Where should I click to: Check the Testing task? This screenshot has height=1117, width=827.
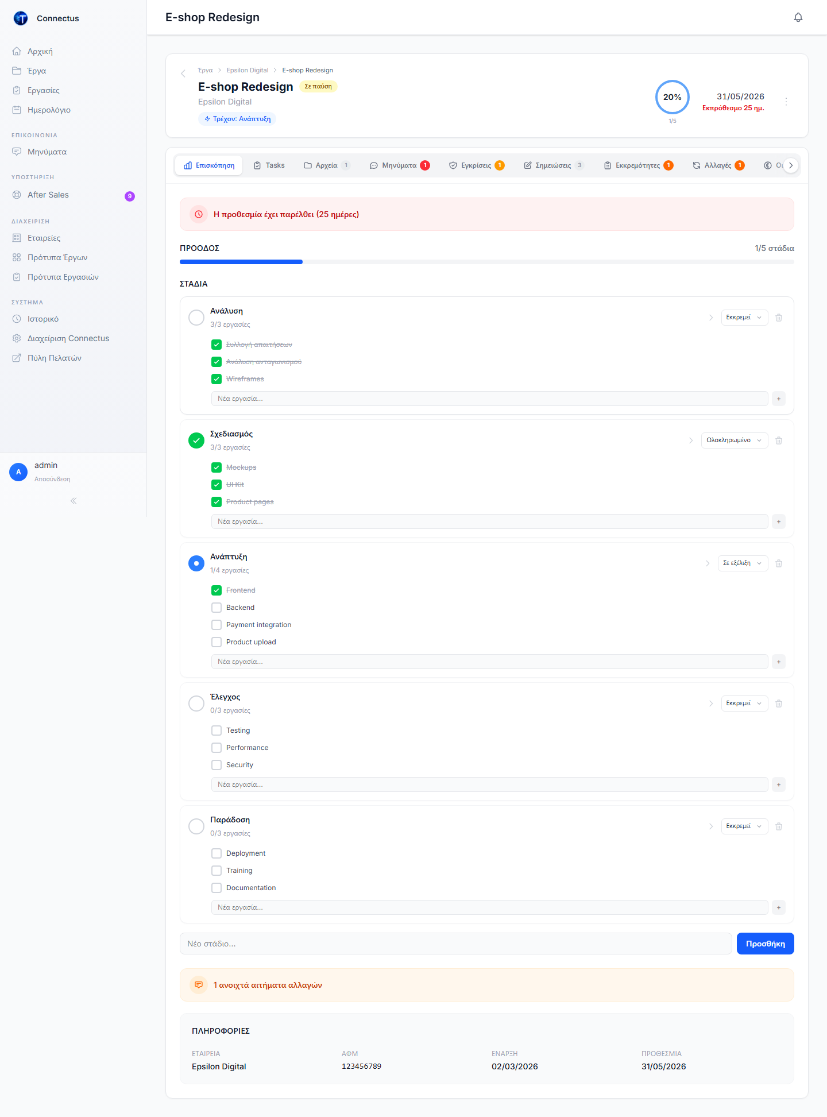click(217, 731)
